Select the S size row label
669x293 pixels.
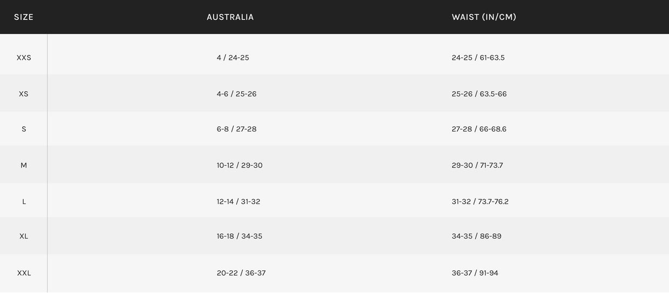[x=24, y=129]
